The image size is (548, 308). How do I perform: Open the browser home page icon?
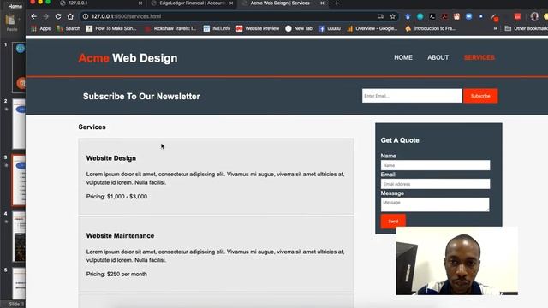tap(70, 16)
